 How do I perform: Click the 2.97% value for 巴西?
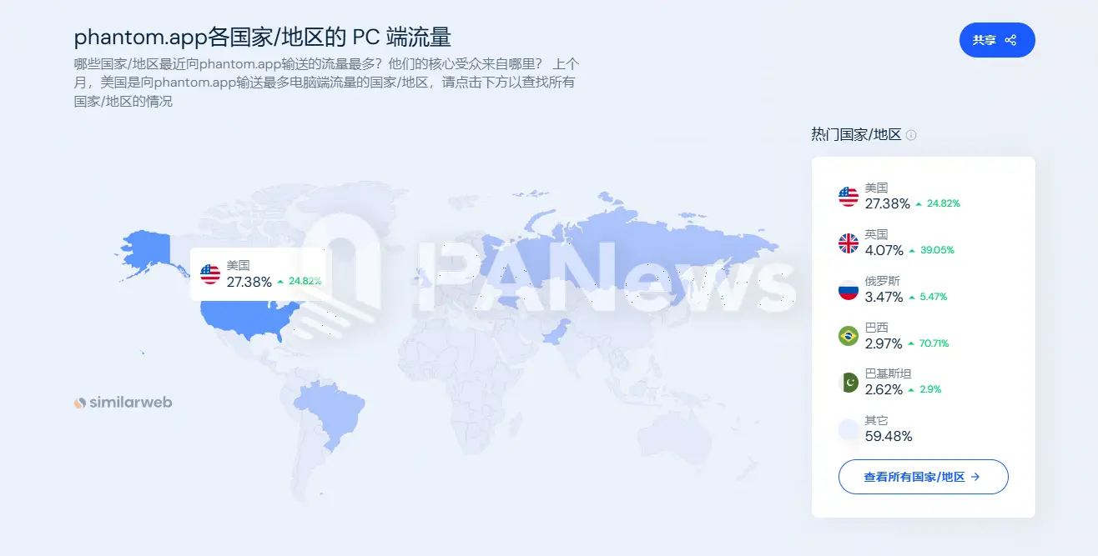(x=884, y=343)
